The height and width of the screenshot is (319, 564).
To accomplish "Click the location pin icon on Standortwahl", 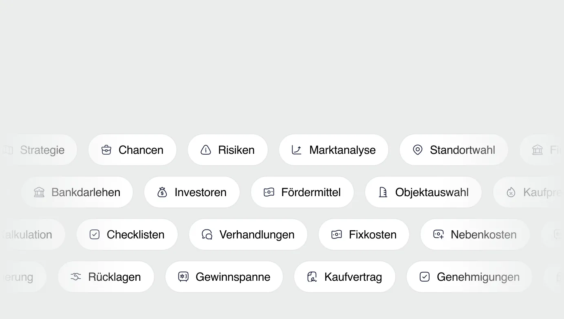I will (x=417, y=150).
